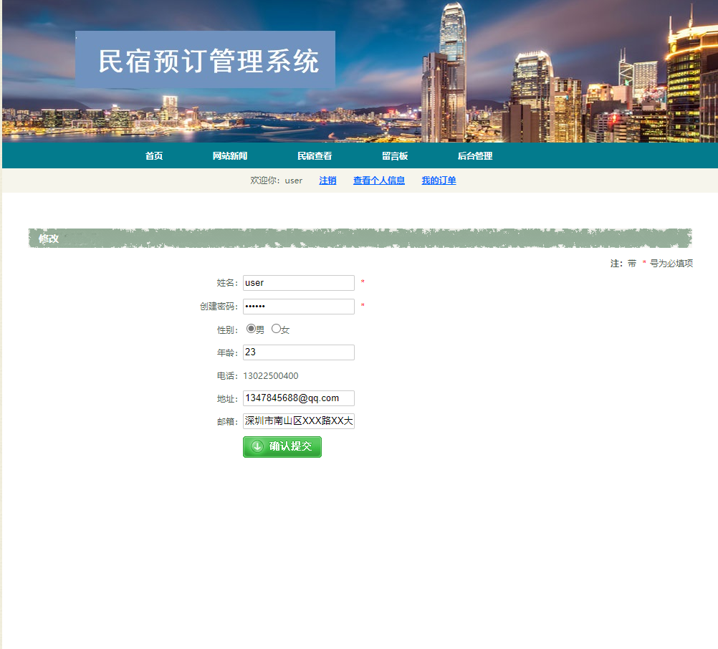The width and height of the screenshot is (718, 649).
Task: Open the 留言板 navigation tab
Action: (395, 155)
